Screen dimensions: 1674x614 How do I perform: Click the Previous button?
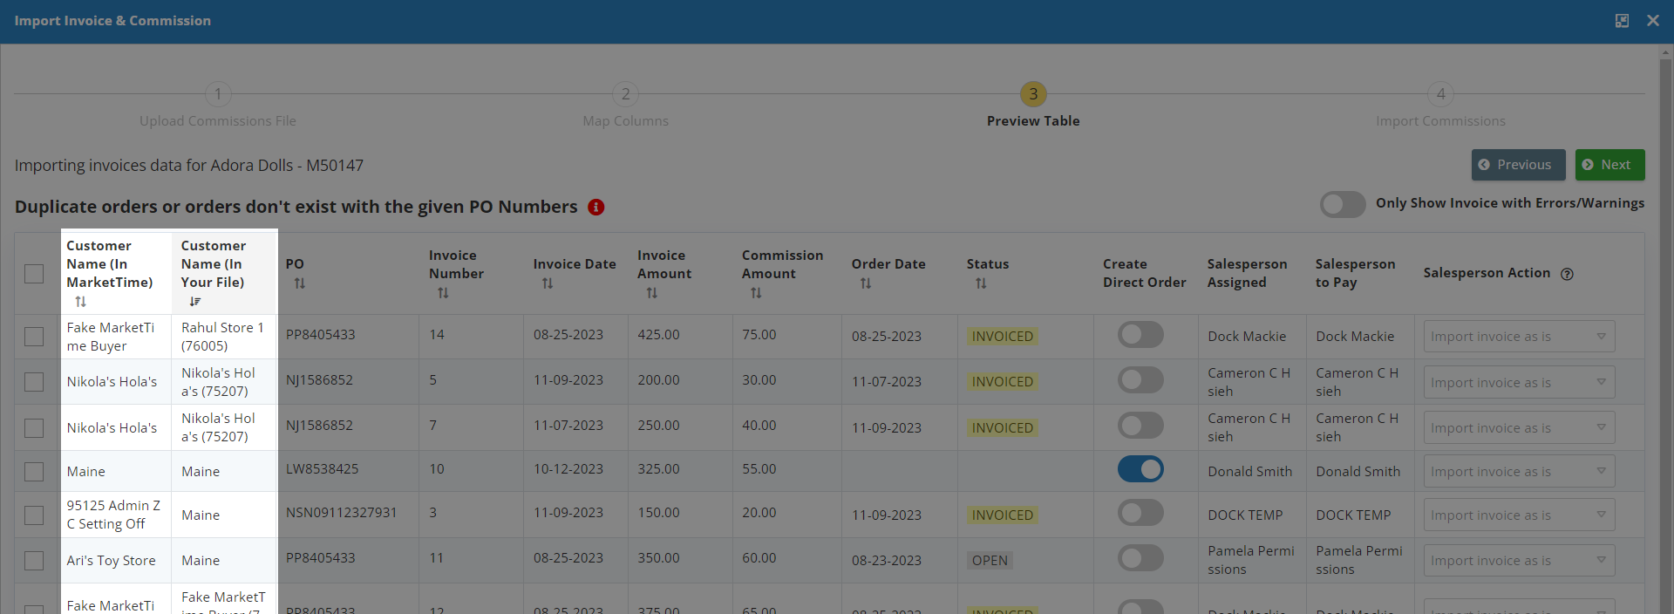point(1518,165)
